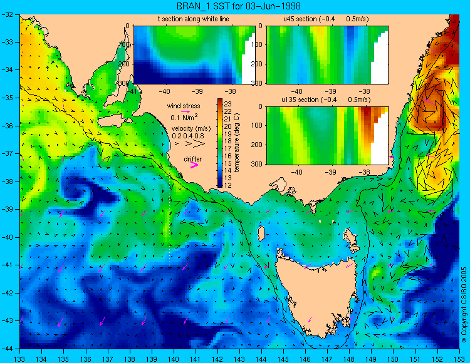Click the 'drifter' legend label
Viewport: 470px width, 363px height.
pyautogui.click(x=193, y=159)
